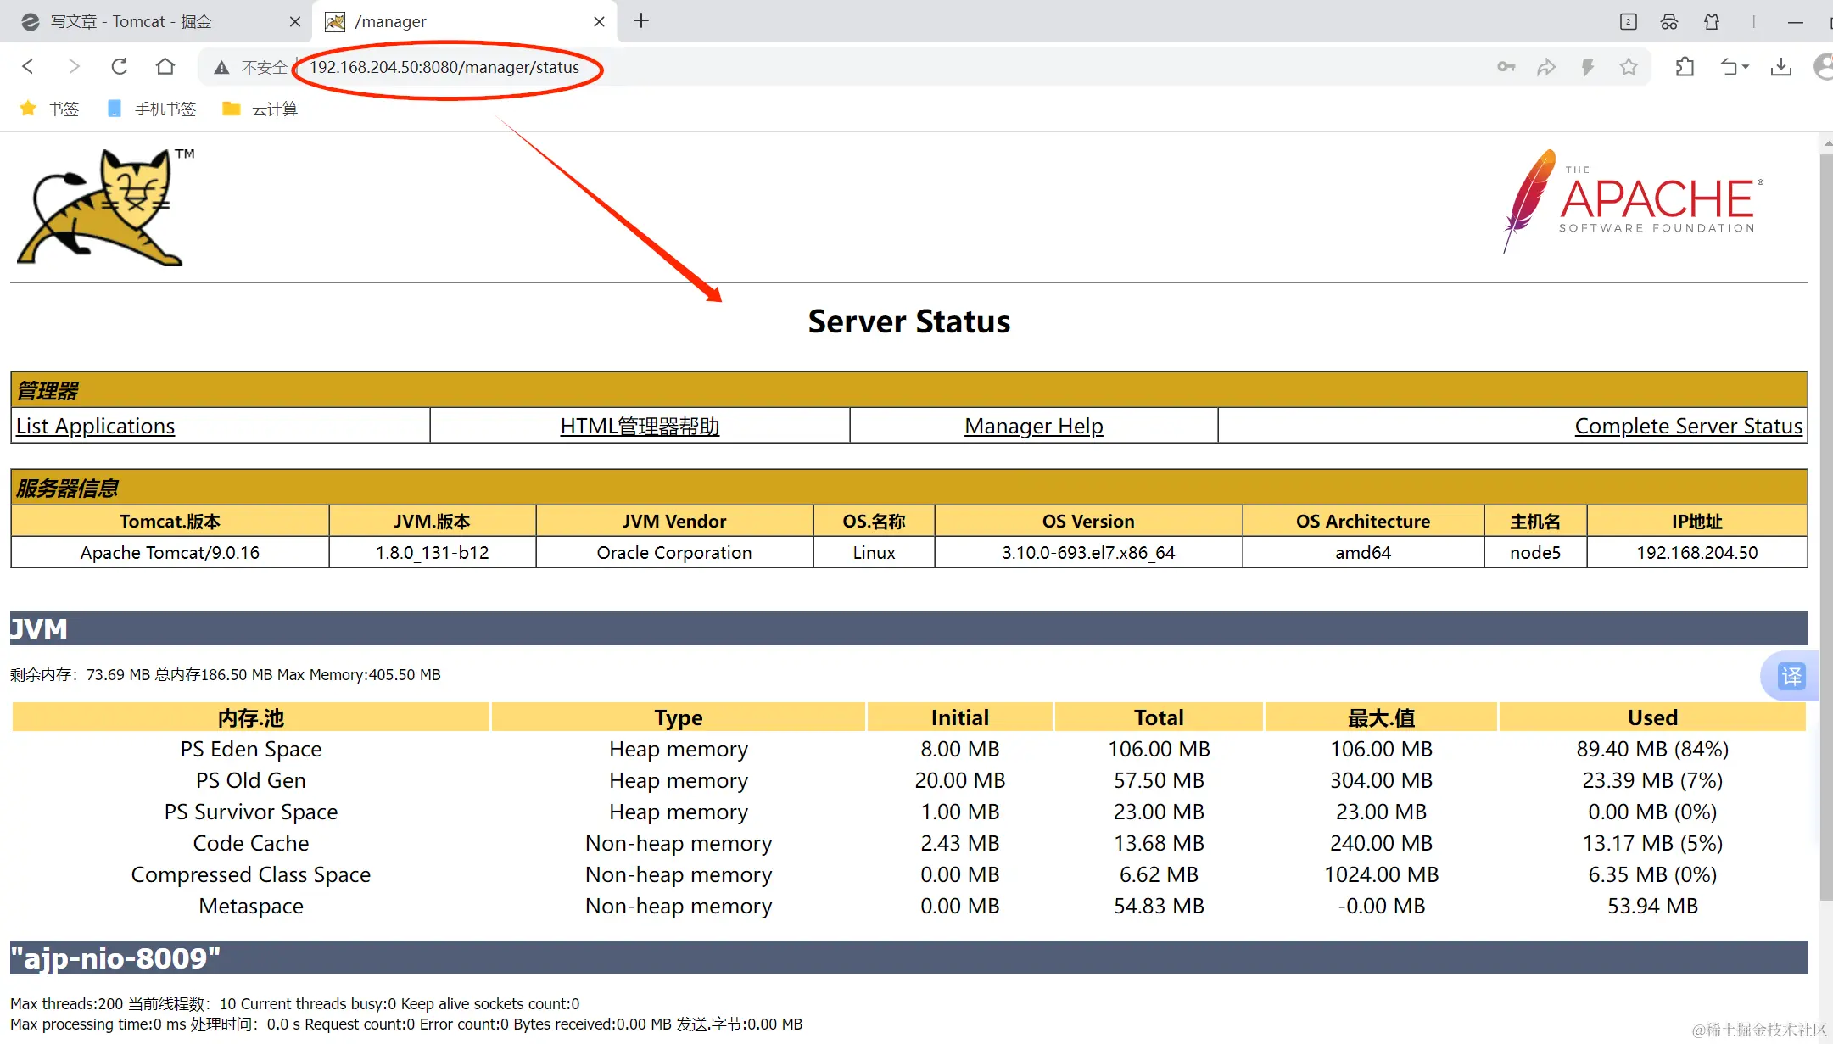This screenshot has height=1044, width=1833.
Task: Open a new browser tab
Action: [x=641, y=21]
